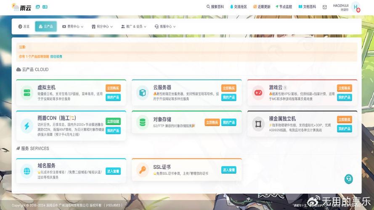Click the 服务 SERVICES section heading
Image resolution: width=374 pixels, height=210 pixels.
pos(33,149)
